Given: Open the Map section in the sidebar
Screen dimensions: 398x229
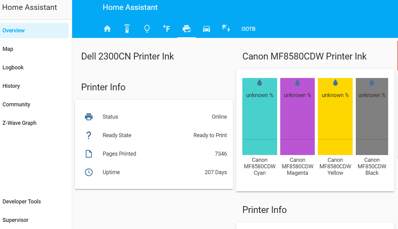Looking at the screenshot, I should click(x=8, y=49).
